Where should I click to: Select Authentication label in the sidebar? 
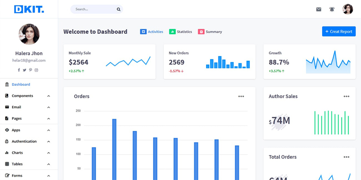coord(24,141)
